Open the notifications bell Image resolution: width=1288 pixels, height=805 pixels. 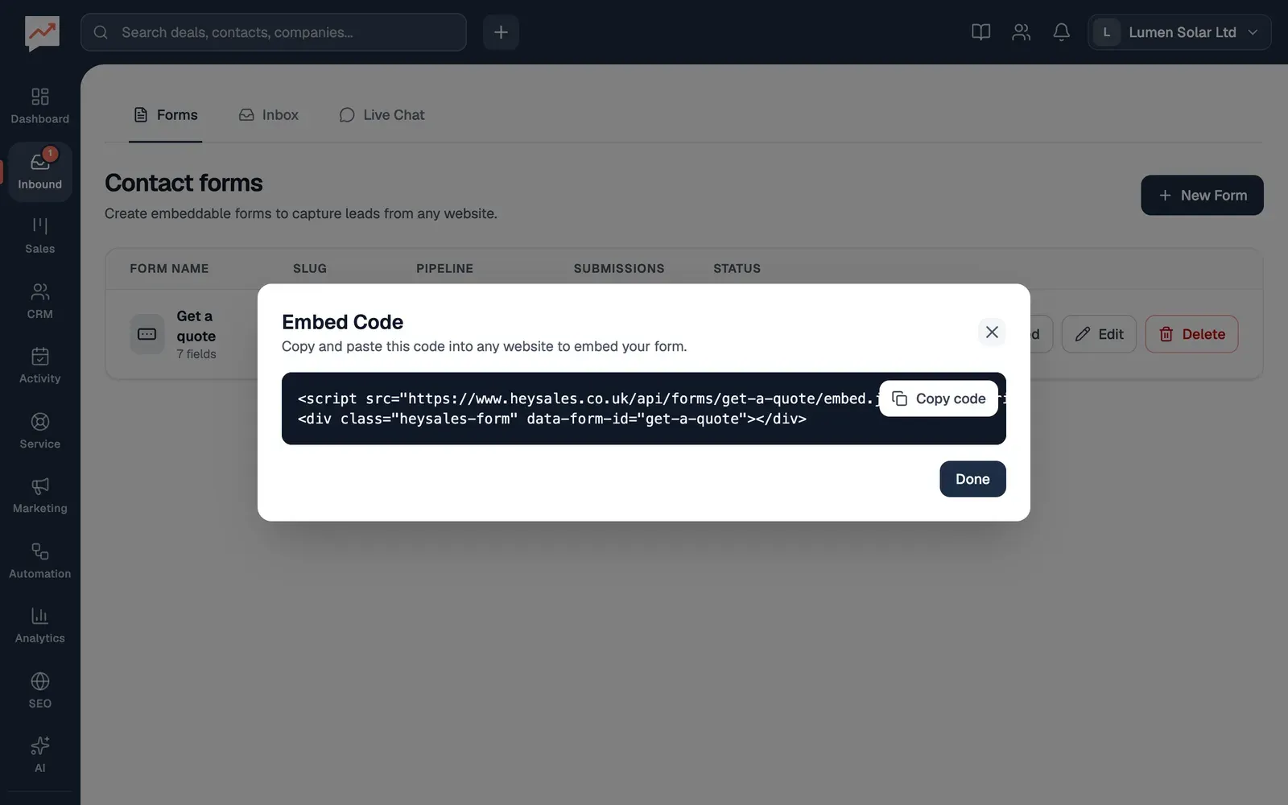pos(1061,32)
